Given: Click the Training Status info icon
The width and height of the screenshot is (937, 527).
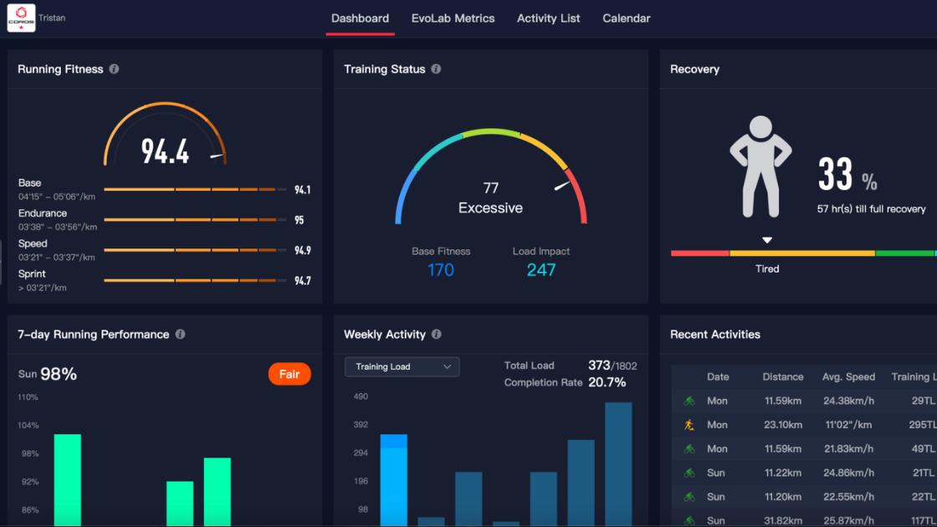Looking at the screenshot, I should pos(435,69).
